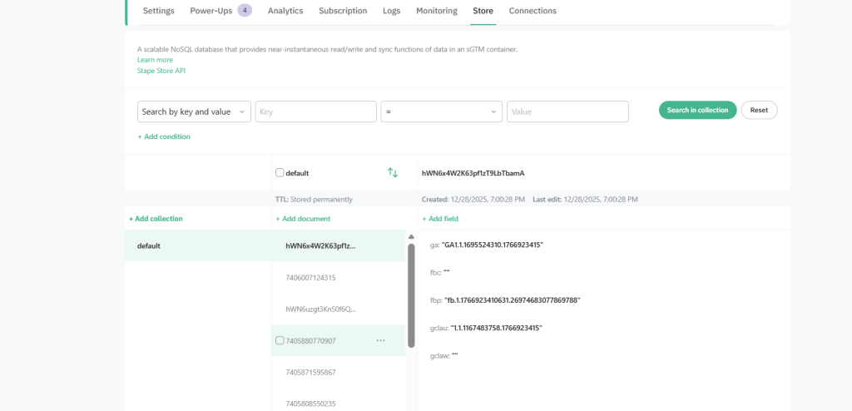Open the three-dot menu for document 7405880770907
The height and width of the screenshot is (411, 852).
click(x=381, y=340)
